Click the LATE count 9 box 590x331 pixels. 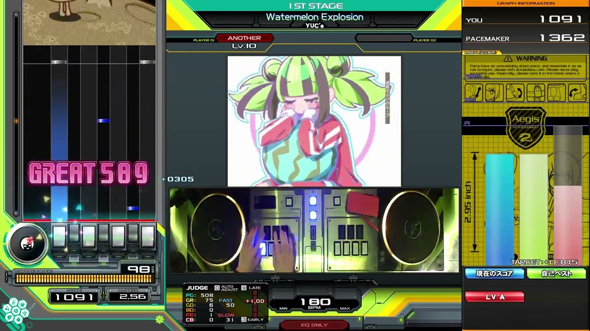click(244, 288)
